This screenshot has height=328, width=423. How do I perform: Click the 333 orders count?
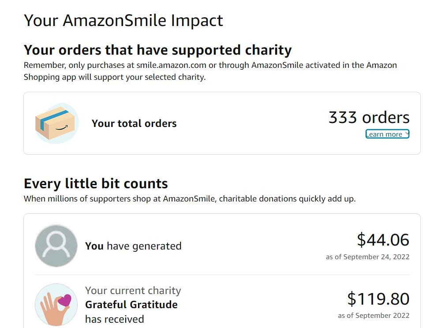[369, 117]
